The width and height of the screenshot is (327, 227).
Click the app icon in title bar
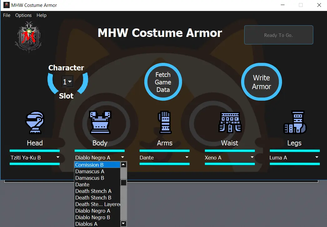pyautogui.click(x=6, y=5)
